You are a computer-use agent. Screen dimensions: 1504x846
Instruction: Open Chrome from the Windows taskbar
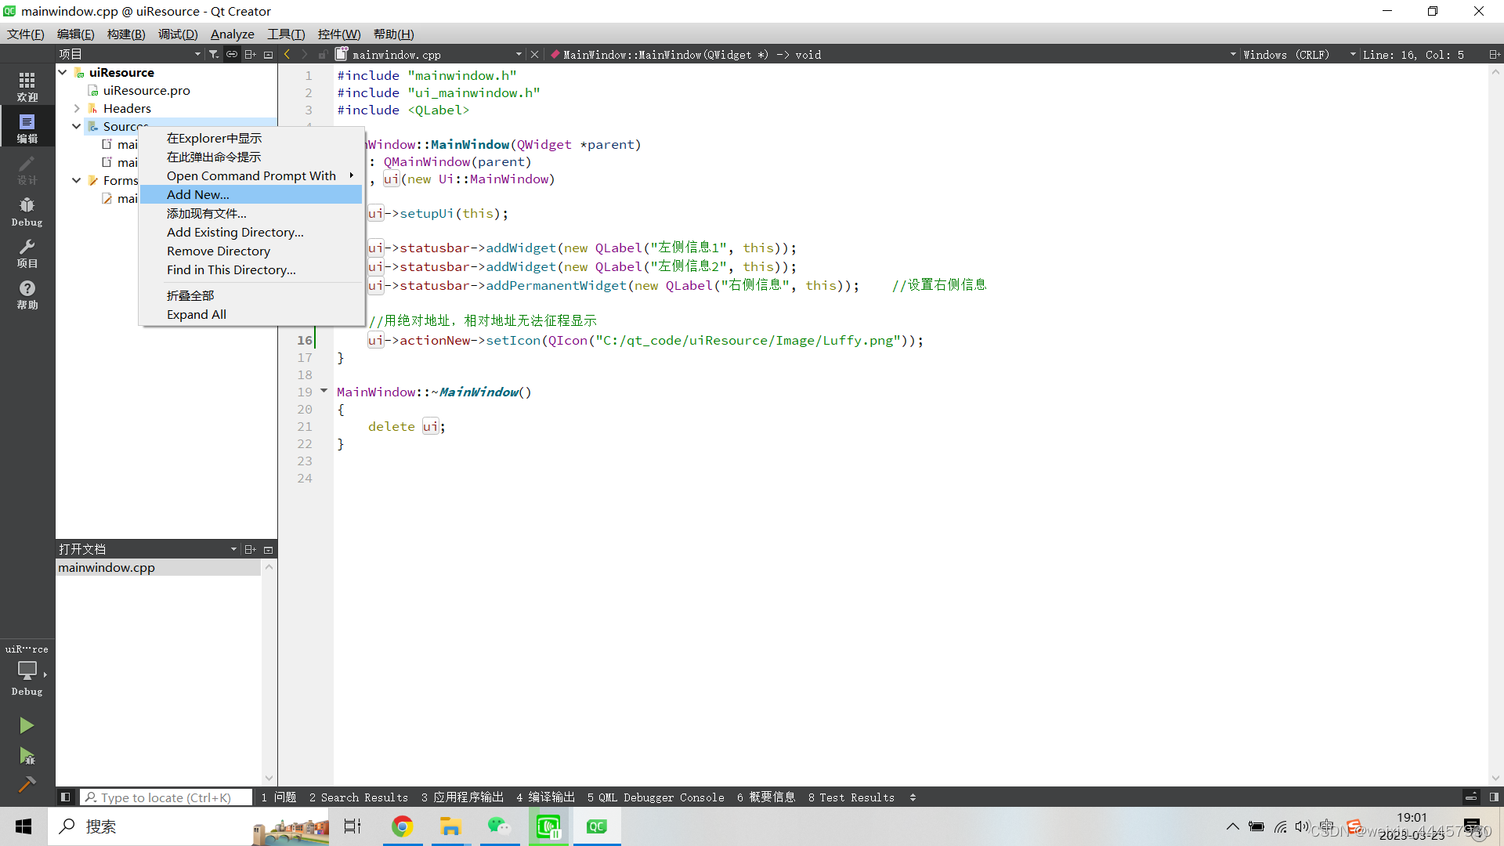point(403,826)
